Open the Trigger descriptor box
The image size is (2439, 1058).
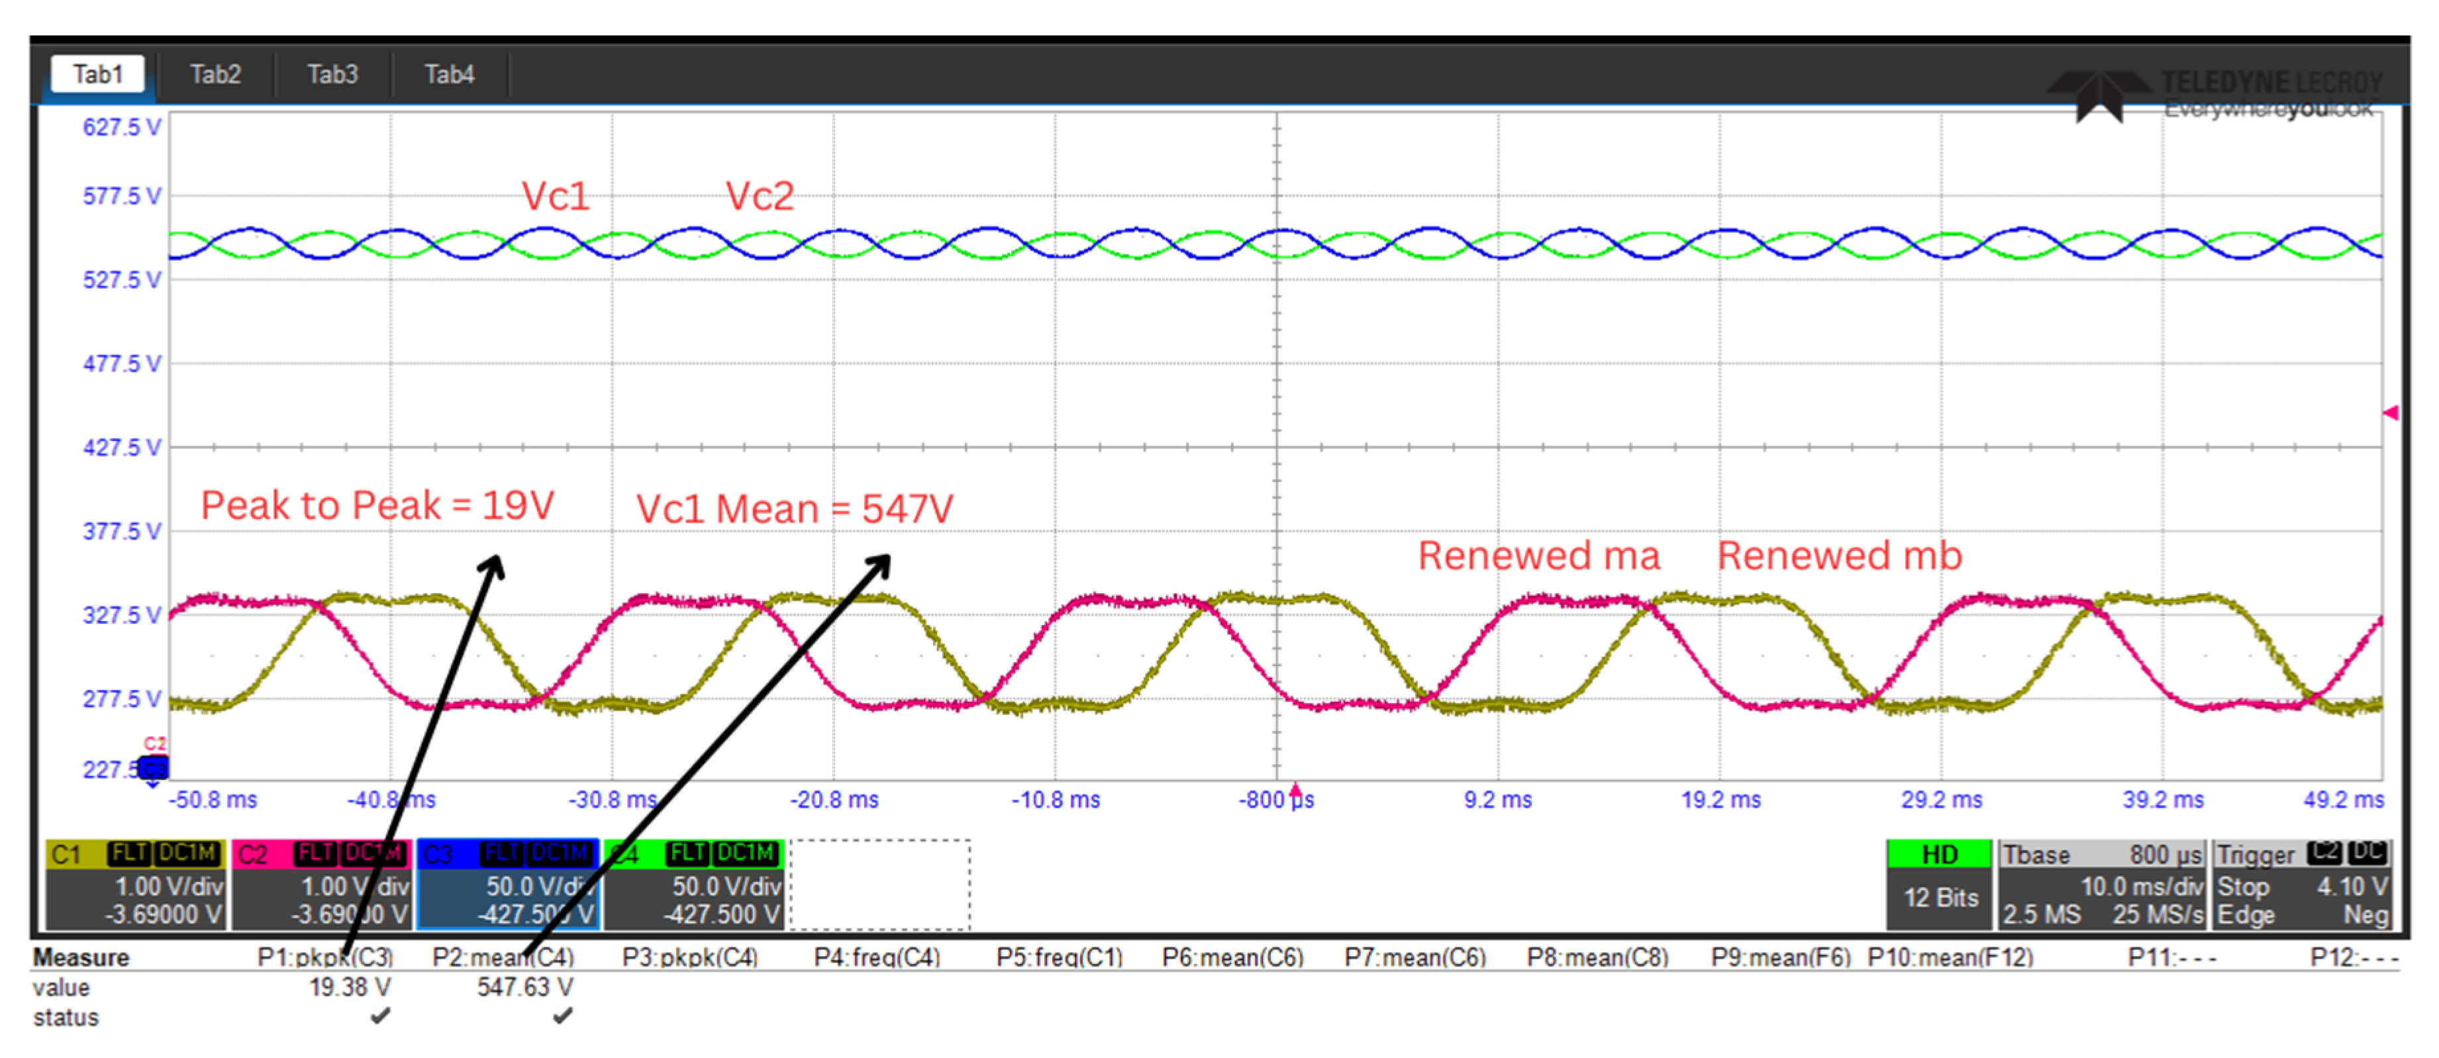click(2302, 884)
